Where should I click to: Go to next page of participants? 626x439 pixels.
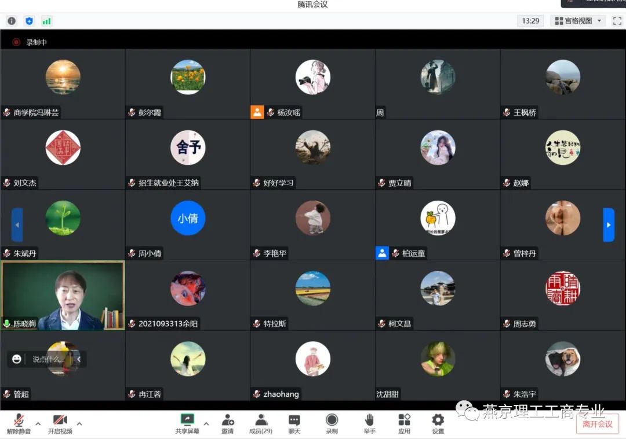(609, 224)
